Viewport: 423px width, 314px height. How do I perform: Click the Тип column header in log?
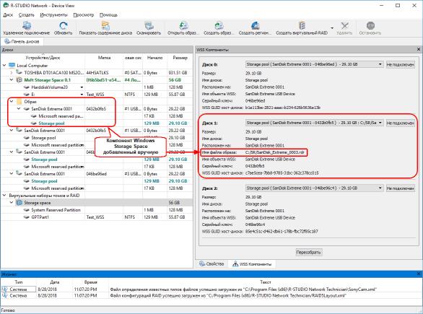[x=19, y=282]
